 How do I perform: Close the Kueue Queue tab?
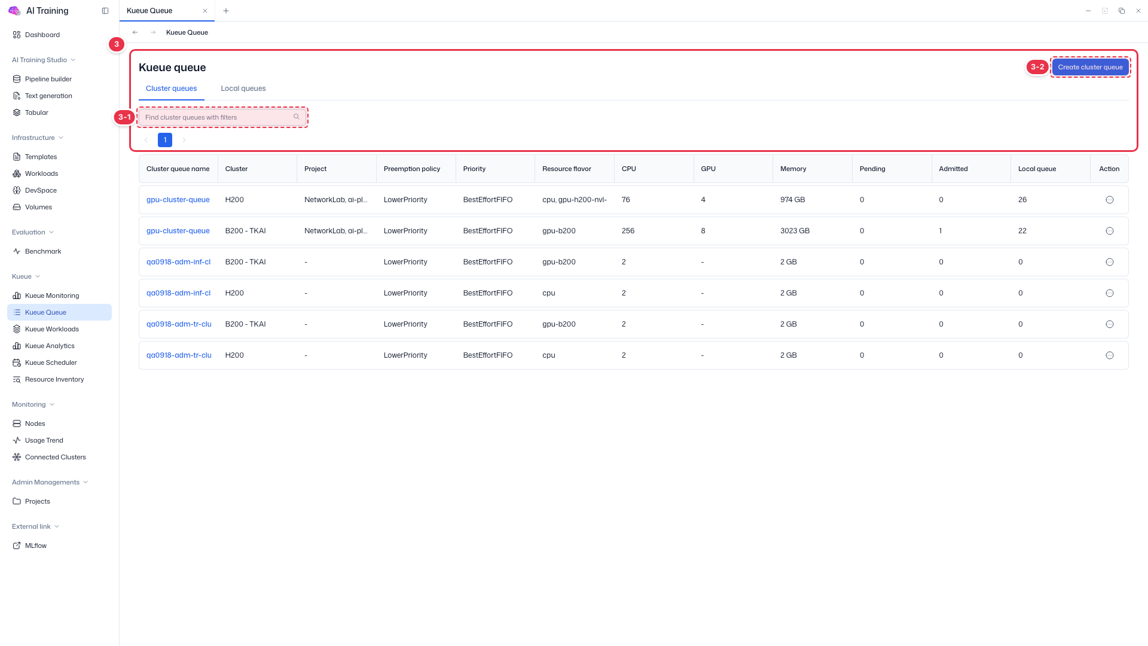205,11
